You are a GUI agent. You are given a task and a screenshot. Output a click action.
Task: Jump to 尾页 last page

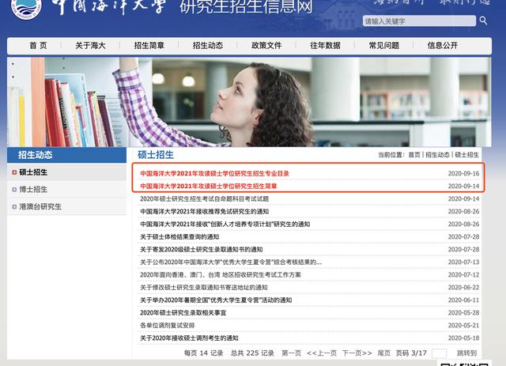(x=383, y=353)
